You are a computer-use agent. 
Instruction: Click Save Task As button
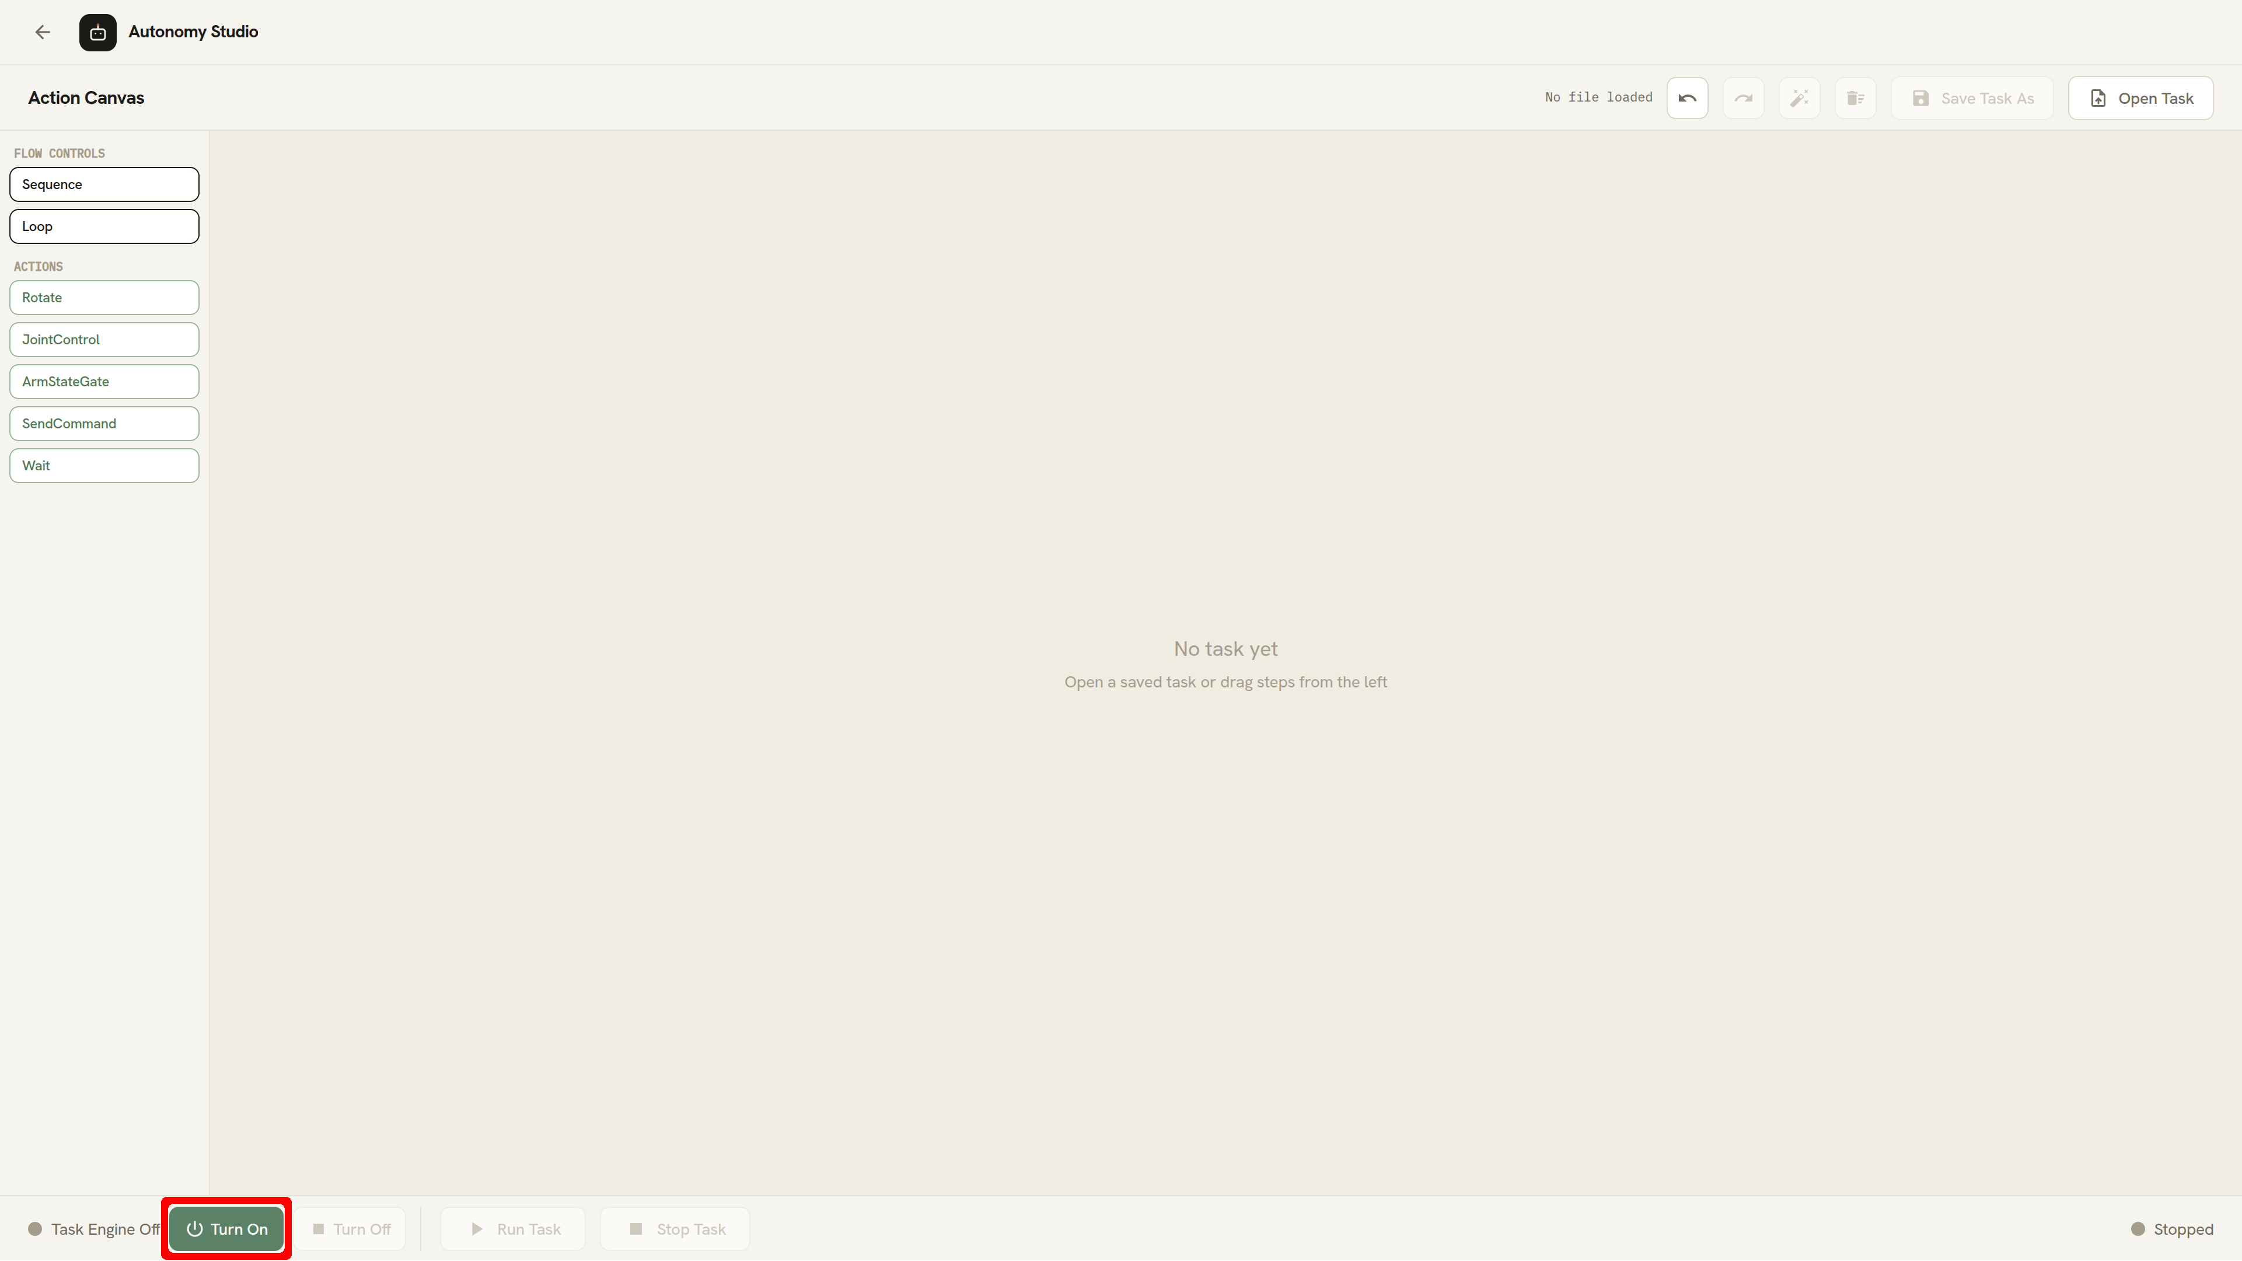pyautogui.click(x=1972, y=99)
